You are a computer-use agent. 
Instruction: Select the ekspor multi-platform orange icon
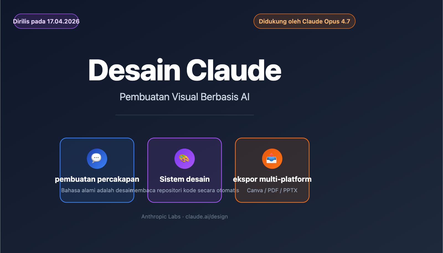click(272, 158)
